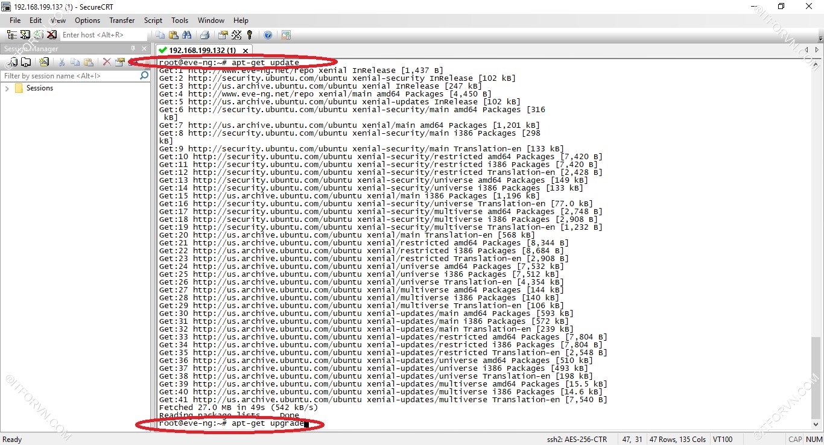Click the Print icon in toolbar
This screenshot has width=824, height=445.
pyautogui.click(x=204, y=35)
